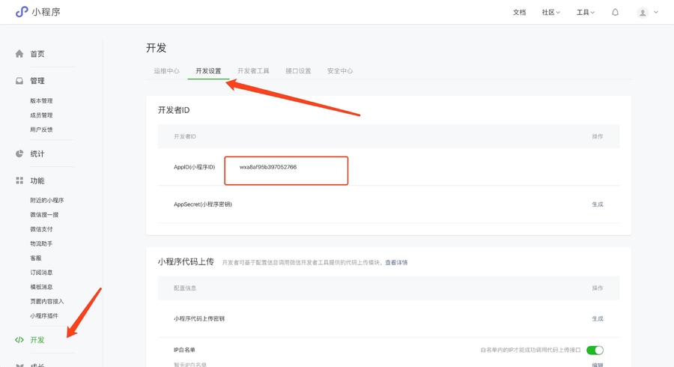
Task: Open the 查看详情 link
Action: tap(396, 263)
